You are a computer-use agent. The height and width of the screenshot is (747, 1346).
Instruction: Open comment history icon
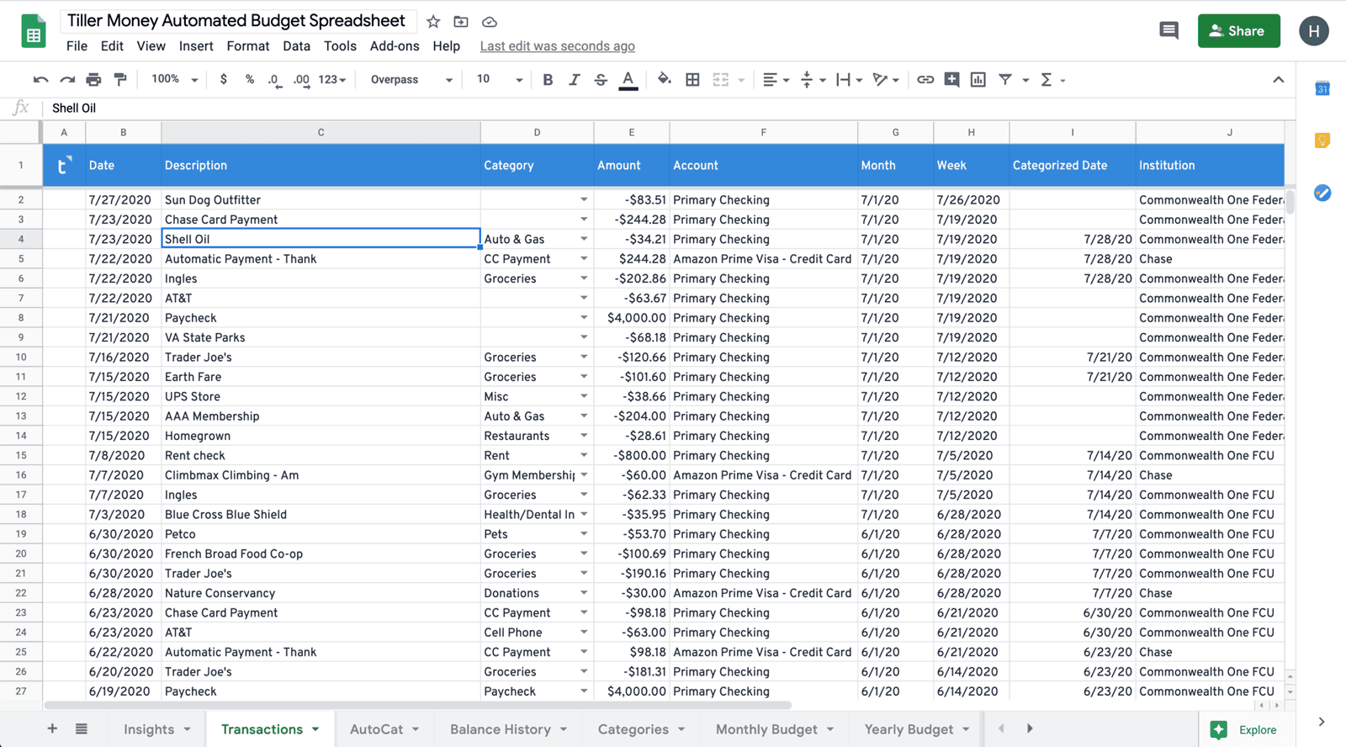(1168, 31)
